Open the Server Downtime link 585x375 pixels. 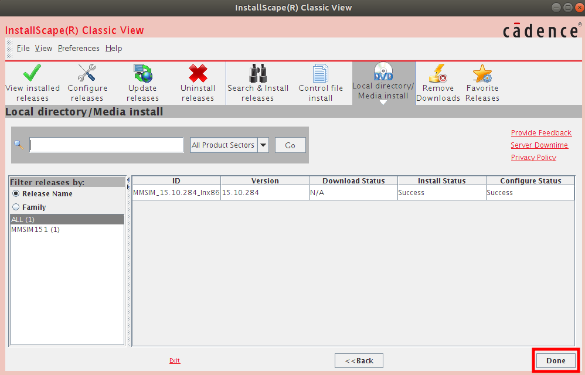(539, 145)
